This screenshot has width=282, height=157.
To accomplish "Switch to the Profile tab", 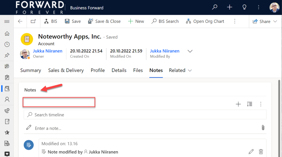I will click(x=98, y=70).
